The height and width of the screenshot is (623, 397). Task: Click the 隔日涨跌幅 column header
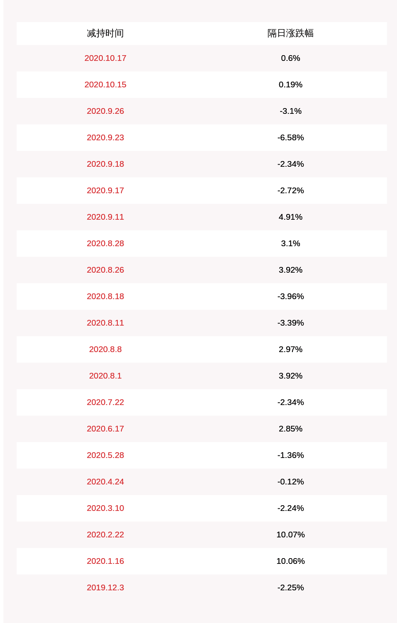pos(290,33)
